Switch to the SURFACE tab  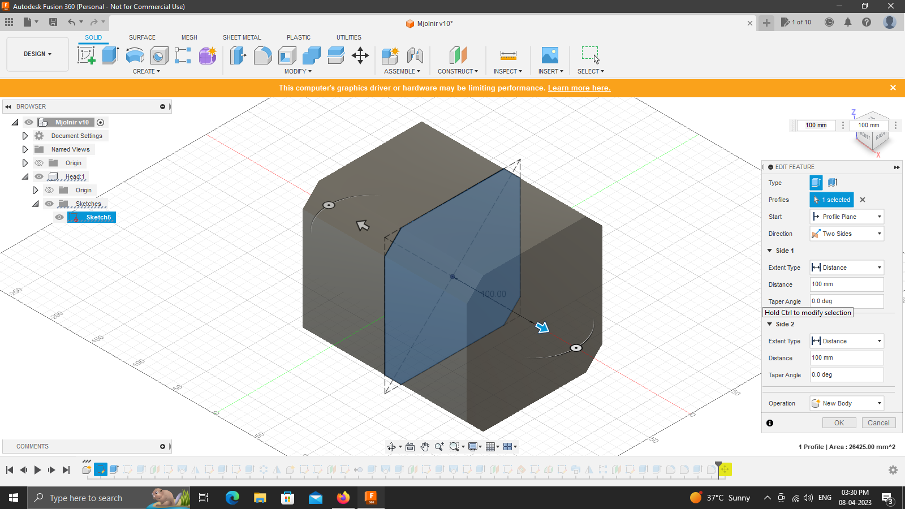[141, 37]
